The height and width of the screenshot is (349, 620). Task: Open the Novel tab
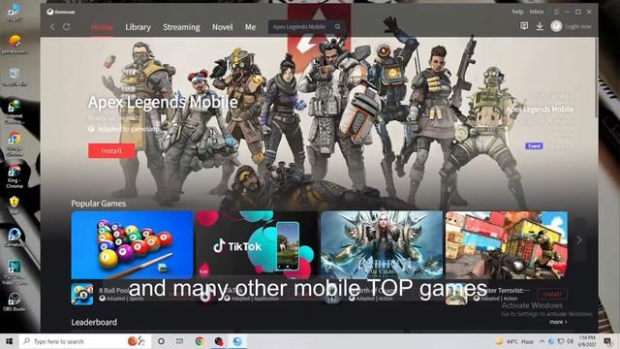coord(222,27)
